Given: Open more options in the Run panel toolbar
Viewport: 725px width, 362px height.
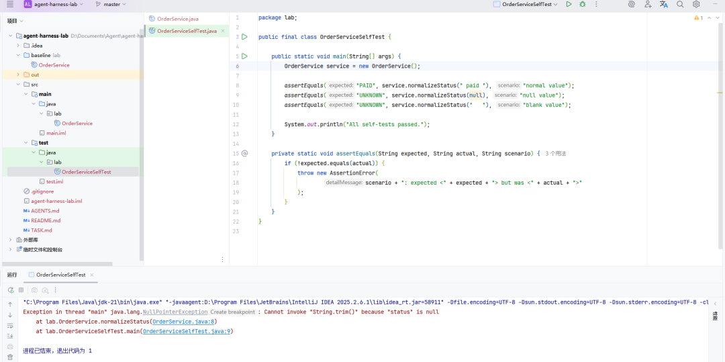Looking at the screenshot, I should [x=56, y=290].
